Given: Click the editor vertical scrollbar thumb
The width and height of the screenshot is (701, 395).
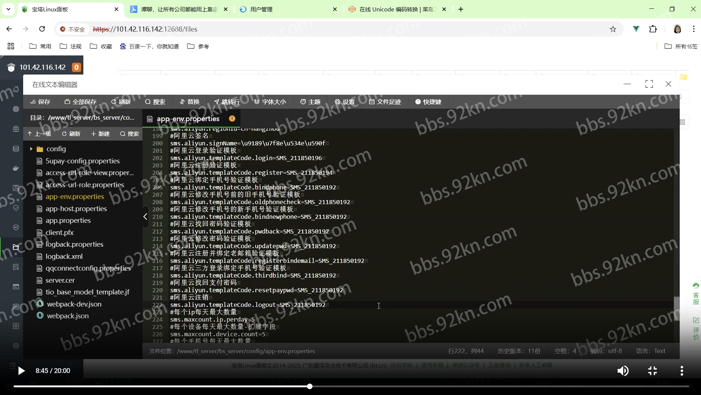Looking at the screenshot, I should [676, 308].
